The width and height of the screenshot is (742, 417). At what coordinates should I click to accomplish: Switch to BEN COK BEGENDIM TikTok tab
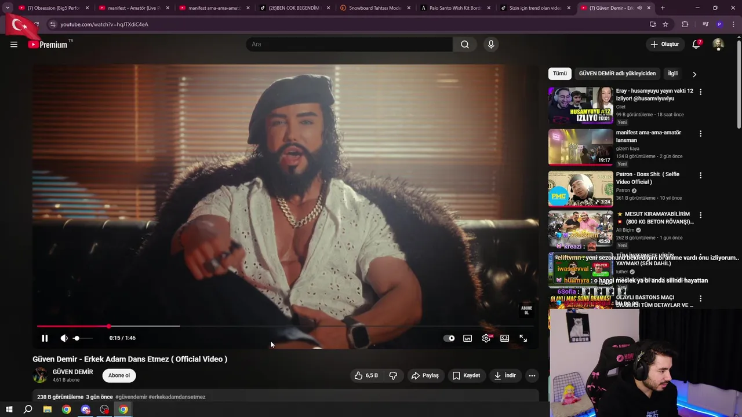294,8
